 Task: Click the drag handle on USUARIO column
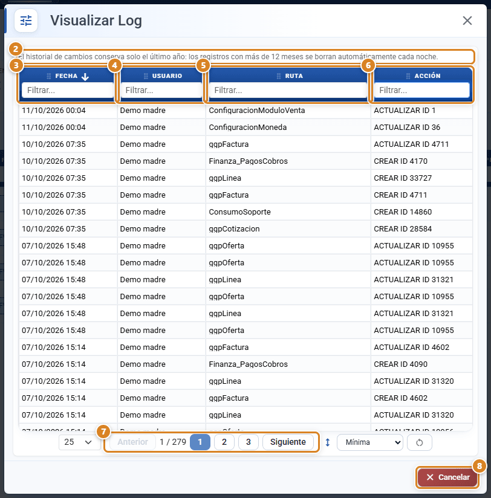click(x=146, y=76)
